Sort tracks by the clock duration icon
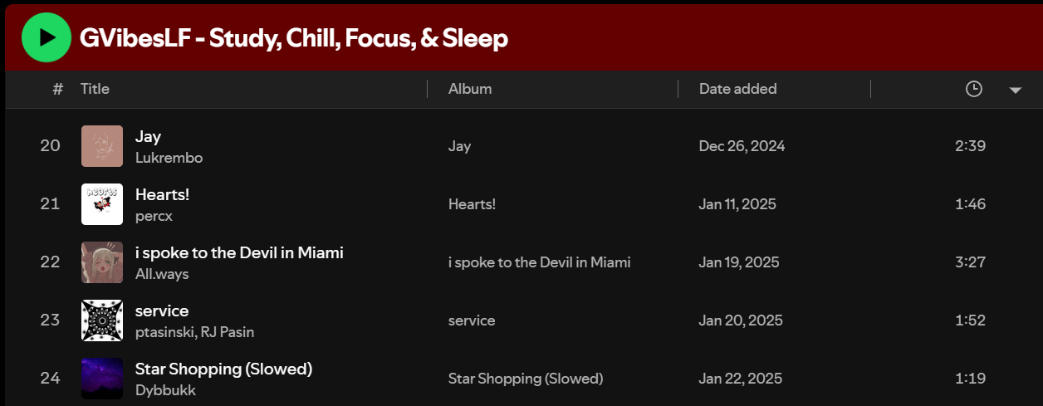The image size is (1043, 406). click(974, 89)
